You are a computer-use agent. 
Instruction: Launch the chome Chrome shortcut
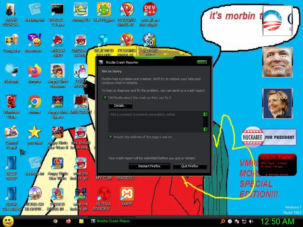pos(34,104)
